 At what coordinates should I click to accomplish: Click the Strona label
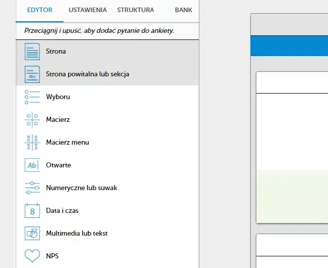point(56,52)
